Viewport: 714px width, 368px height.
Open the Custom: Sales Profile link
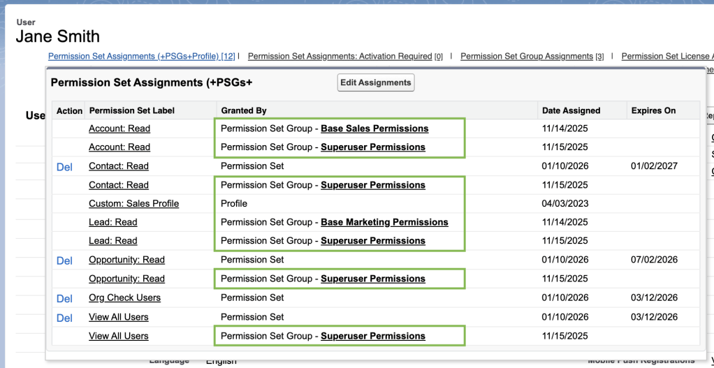pyautogui.click(x=133, y=204)
